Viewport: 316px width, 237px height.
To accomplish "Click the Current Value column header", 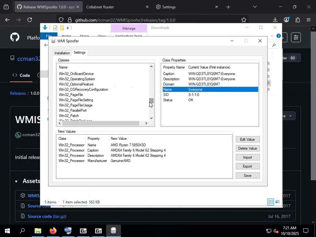I will point(209,67).
